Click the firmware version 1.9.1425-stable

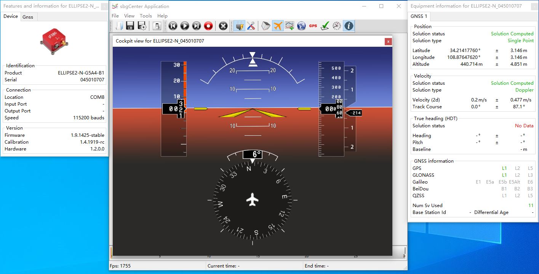click(88, 135)
